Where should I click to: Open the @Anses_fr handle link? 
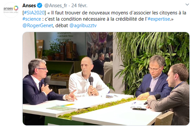[x=56, y=6]
